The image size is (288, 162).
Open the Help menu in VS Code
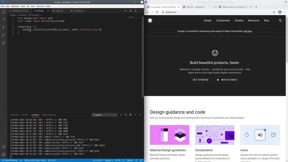click(48, 6)
